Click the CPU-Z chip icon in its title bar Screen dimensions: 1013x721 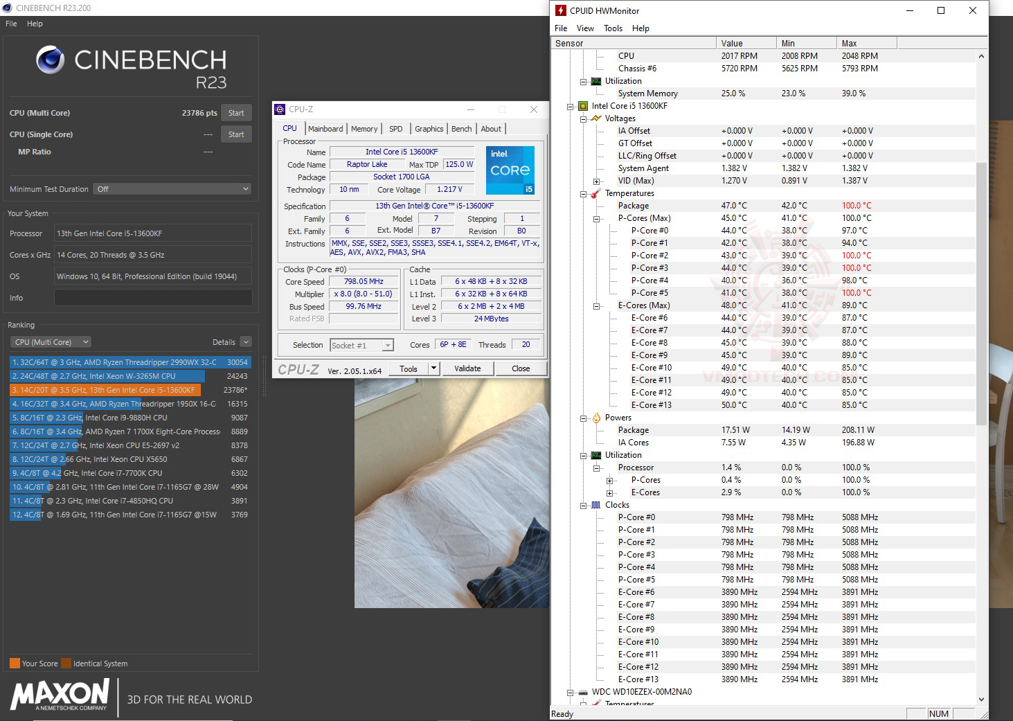click(280, 109)
